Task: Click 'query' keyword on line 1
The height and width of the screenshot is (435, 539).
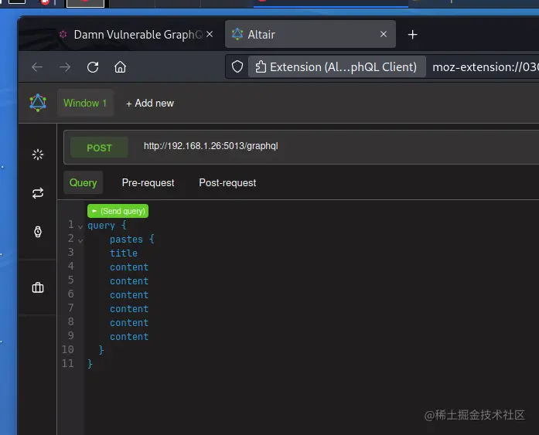Action: click(101, 225)
